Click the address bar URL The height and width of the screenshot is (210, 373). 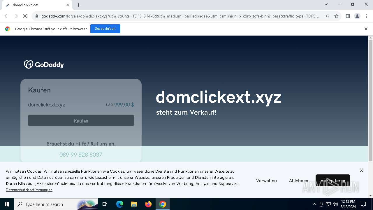pyautogui.click(x=180, y=16)
